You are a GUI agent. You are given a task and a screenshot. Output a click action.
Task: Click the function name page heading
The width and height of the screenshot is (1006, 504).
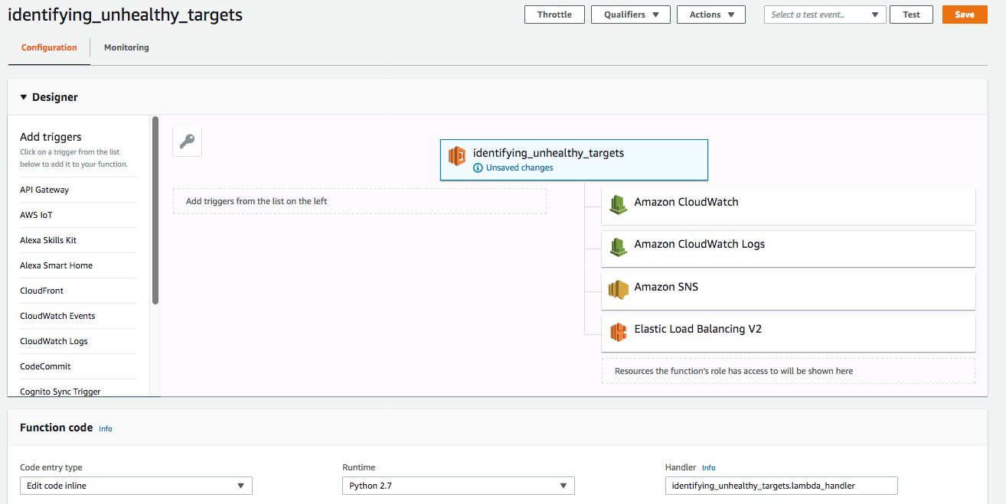[125, 15]
